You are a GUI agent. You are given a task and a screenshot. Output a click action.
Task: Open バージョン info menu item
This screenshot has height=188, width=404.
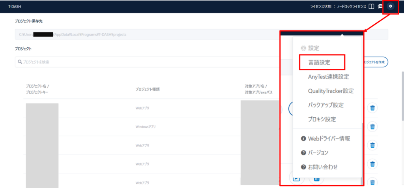[x=318, y=152]
